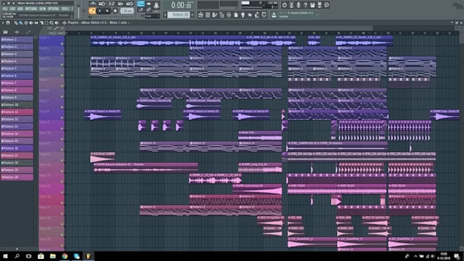Select Pattern 7 in the picker
Viewport: 464px width, 261px height.
[17, 83]
